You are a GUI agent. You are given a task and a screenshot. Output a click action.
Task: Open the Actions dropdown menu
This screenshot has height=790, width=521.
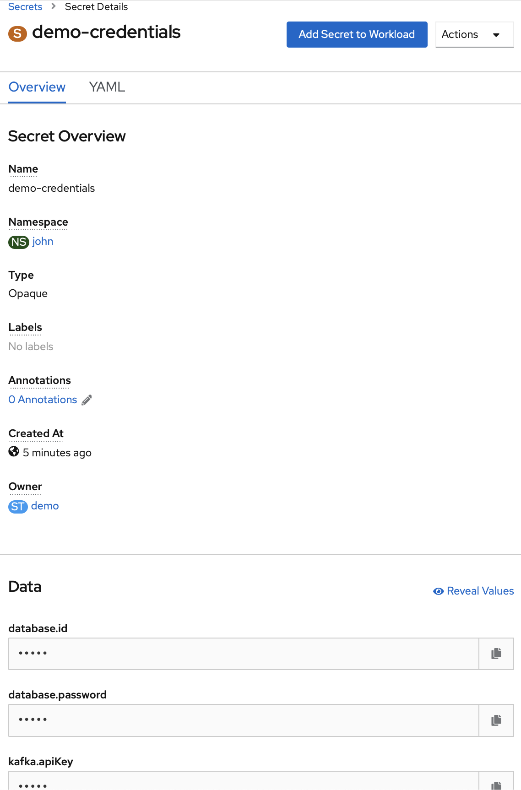coord(474,34)
